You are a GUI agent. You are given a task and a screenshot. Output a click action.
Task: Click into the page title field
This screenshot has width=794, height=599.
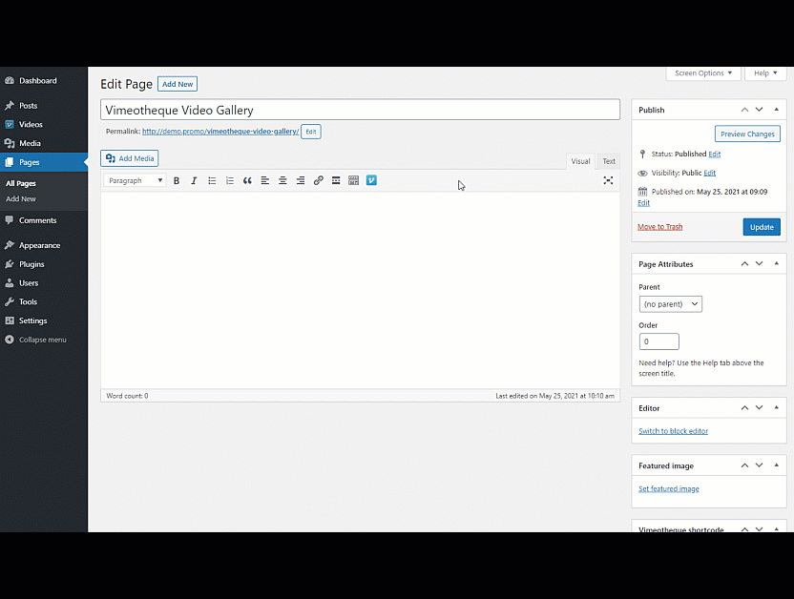360,110
